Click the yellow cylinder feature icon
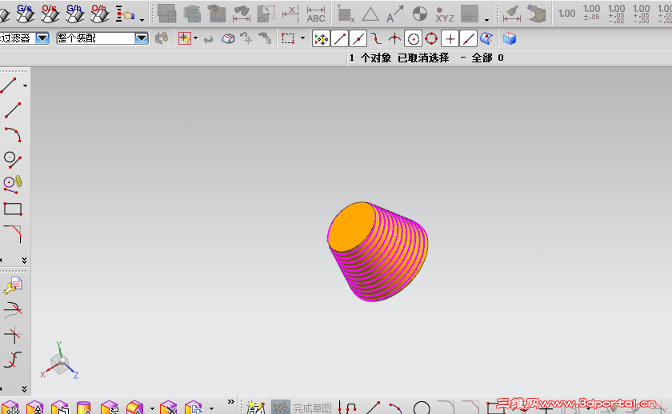Screen dimensions: 672x414 click(83, 408)
